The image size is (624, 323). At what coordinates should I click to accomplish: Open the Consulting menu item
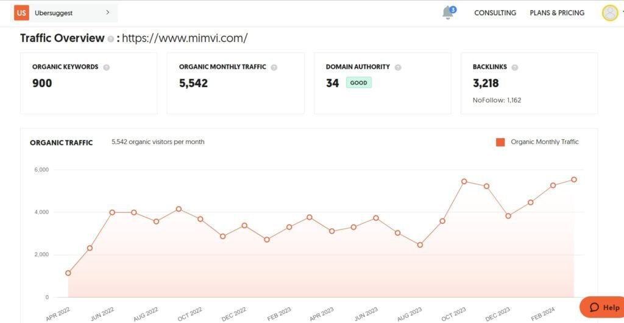495,13
